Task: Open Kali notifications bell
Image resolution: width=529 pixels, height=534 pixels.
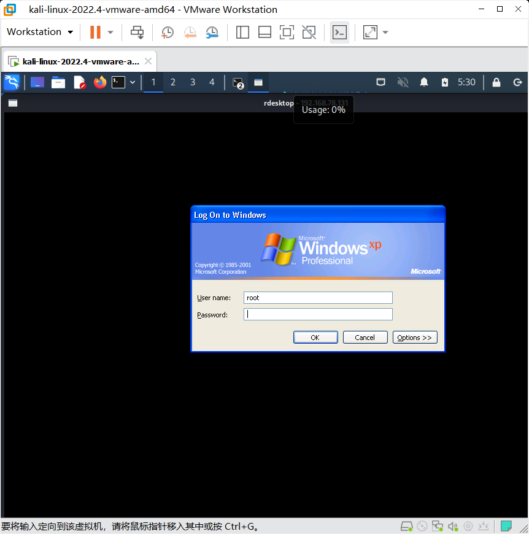Action: (424, 82)
